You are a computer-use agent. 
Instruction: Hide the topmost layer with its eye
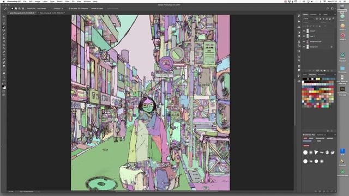click(304, 31)
